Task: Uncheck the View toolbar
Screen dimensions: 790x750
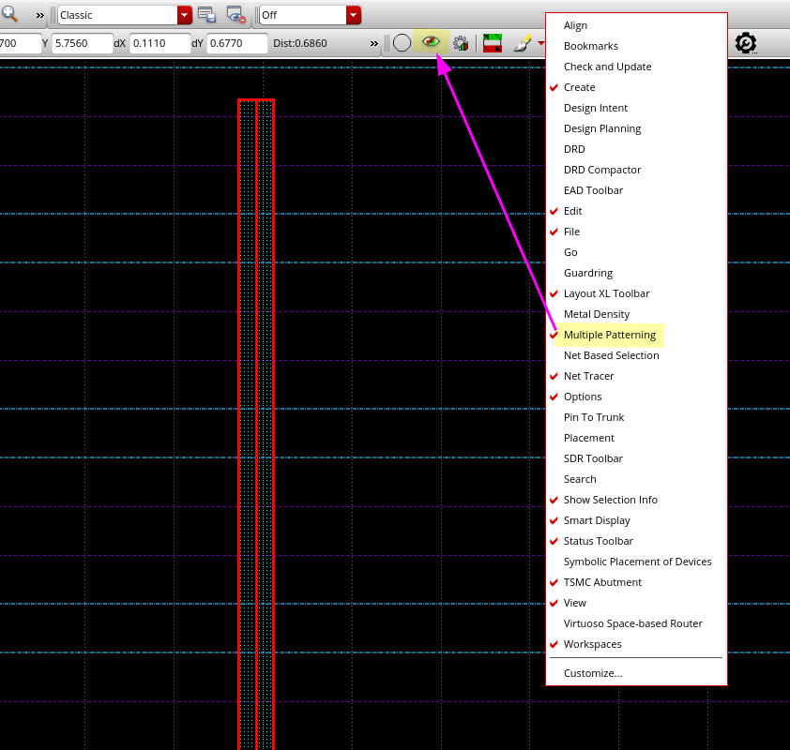Action: (575, 603)
